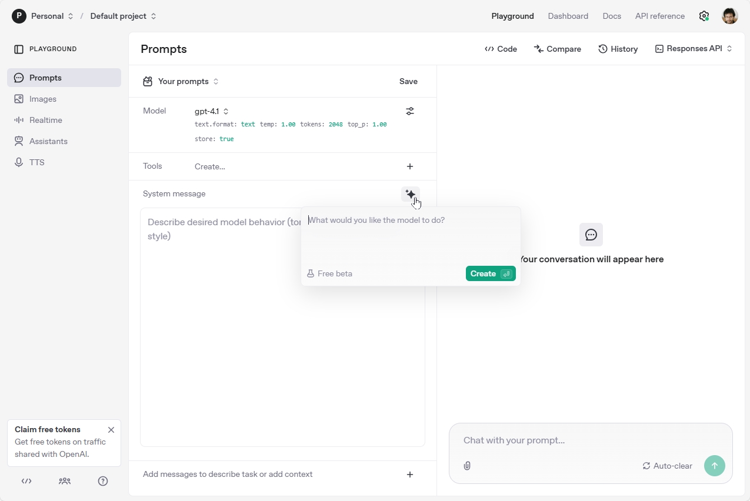The image size is (750, 501).
Task: Click the green send message arrow
Action: click(x=714, y=466)
